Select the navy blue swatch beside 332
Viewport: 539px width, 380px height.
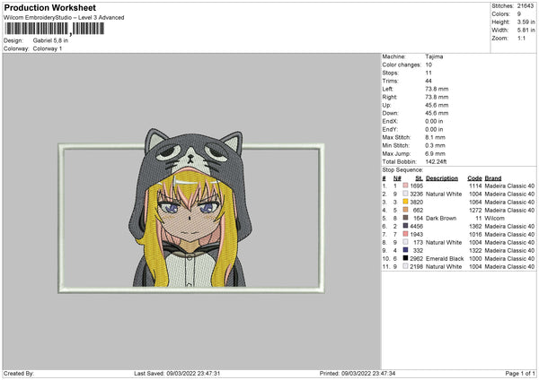405,250
